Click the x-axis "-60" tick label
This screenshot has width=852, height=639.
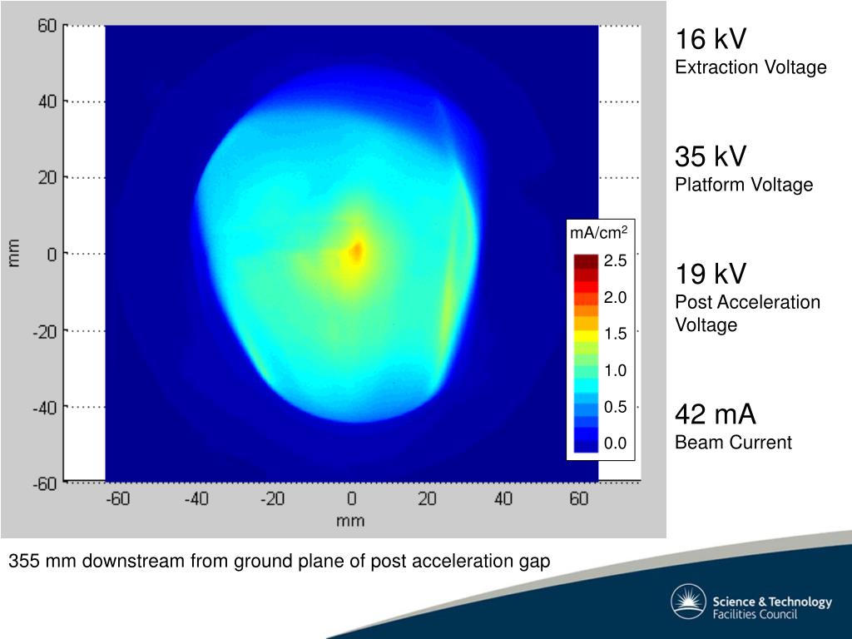117,498
